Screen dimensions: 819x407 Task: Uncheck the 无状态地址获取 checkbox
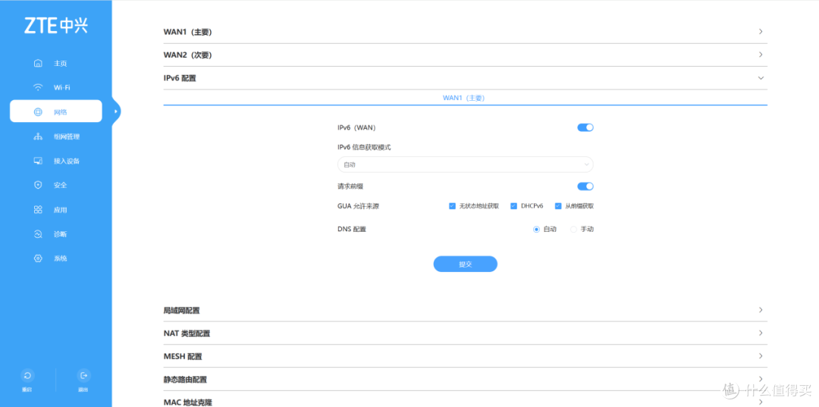(452, 206)
